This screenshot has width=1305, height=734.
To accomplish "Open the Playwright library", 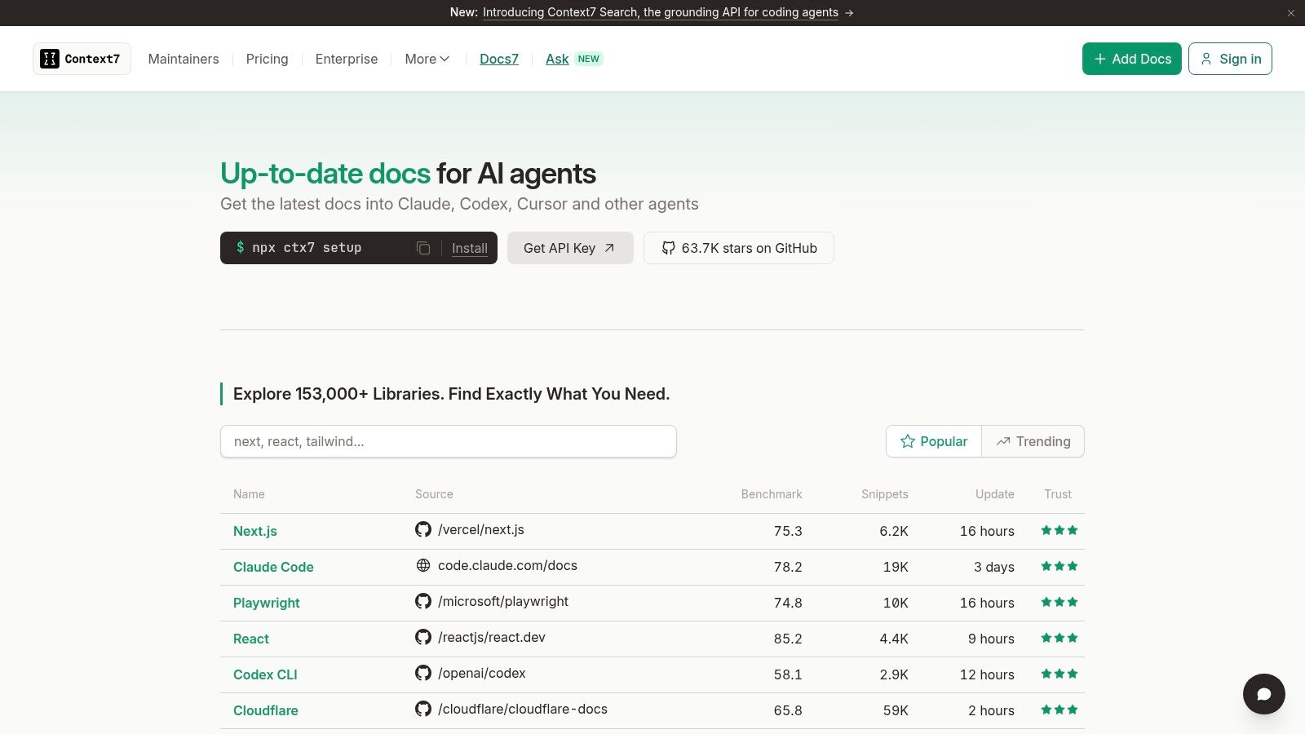I will 267,603.
